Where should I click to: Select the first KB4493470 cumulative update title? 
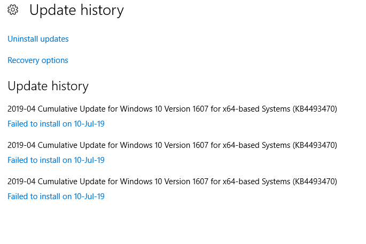[x=172, y=109]
